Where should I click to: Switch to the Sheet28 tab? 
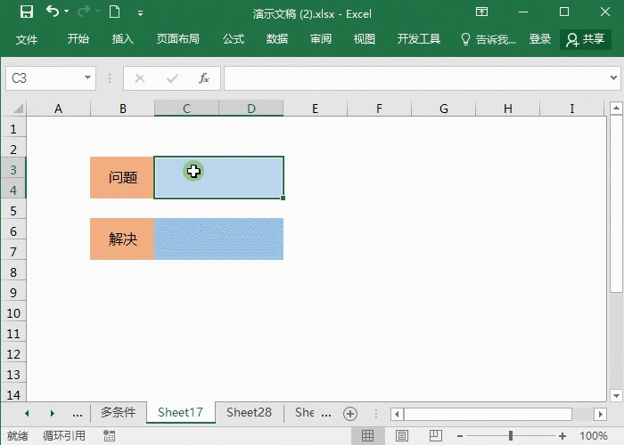tap(249, 413)
